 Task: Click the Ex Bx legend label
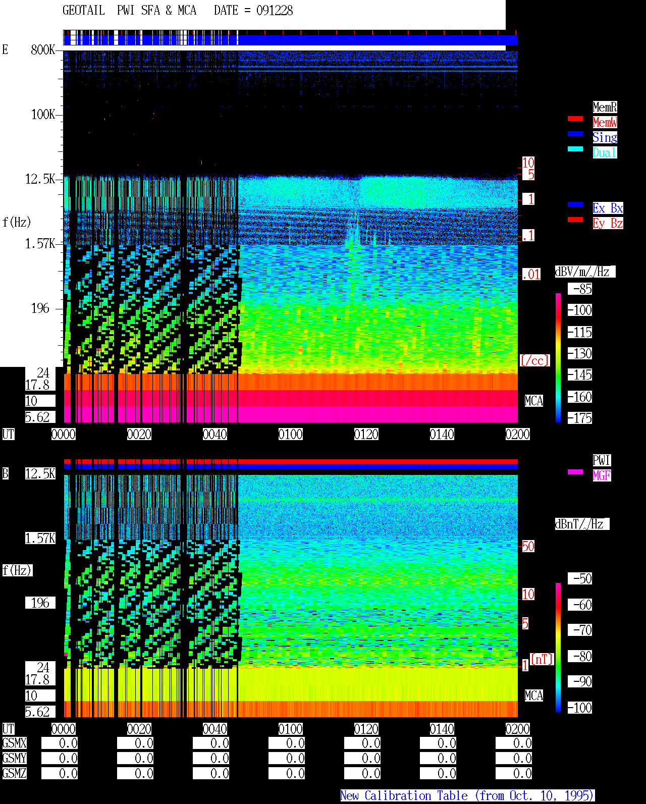[608, 208]
